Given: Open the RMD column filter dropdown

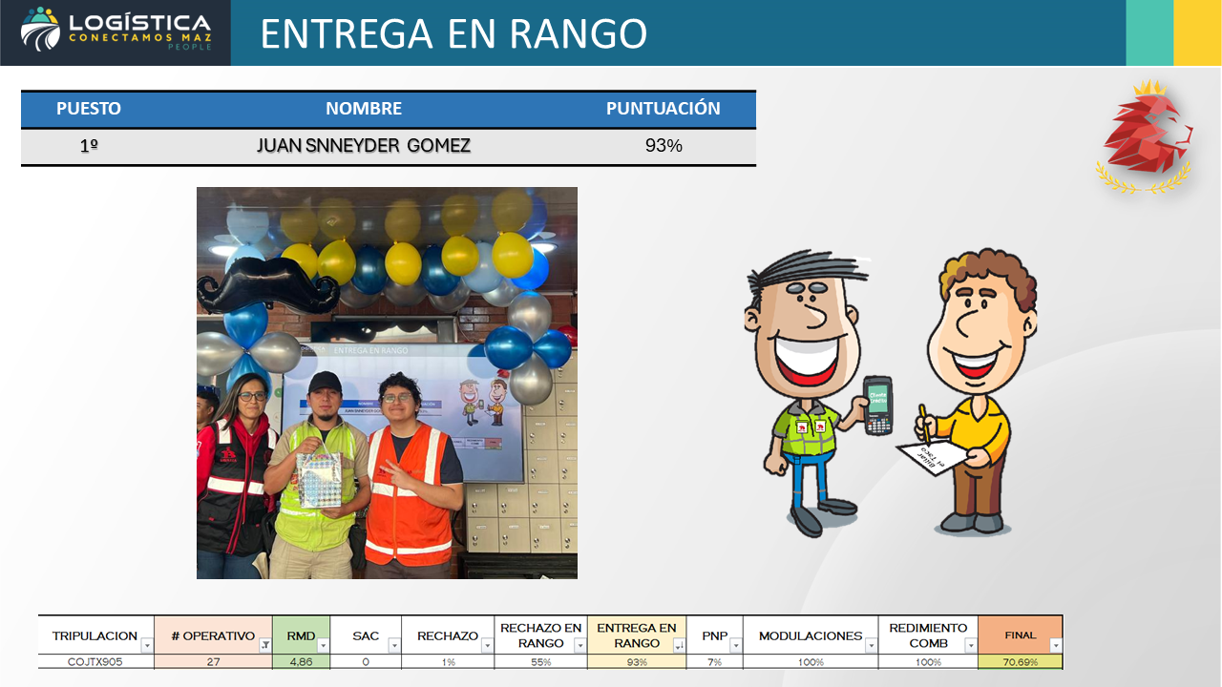Looking at the screenshot, I should (x=323, y=646).
